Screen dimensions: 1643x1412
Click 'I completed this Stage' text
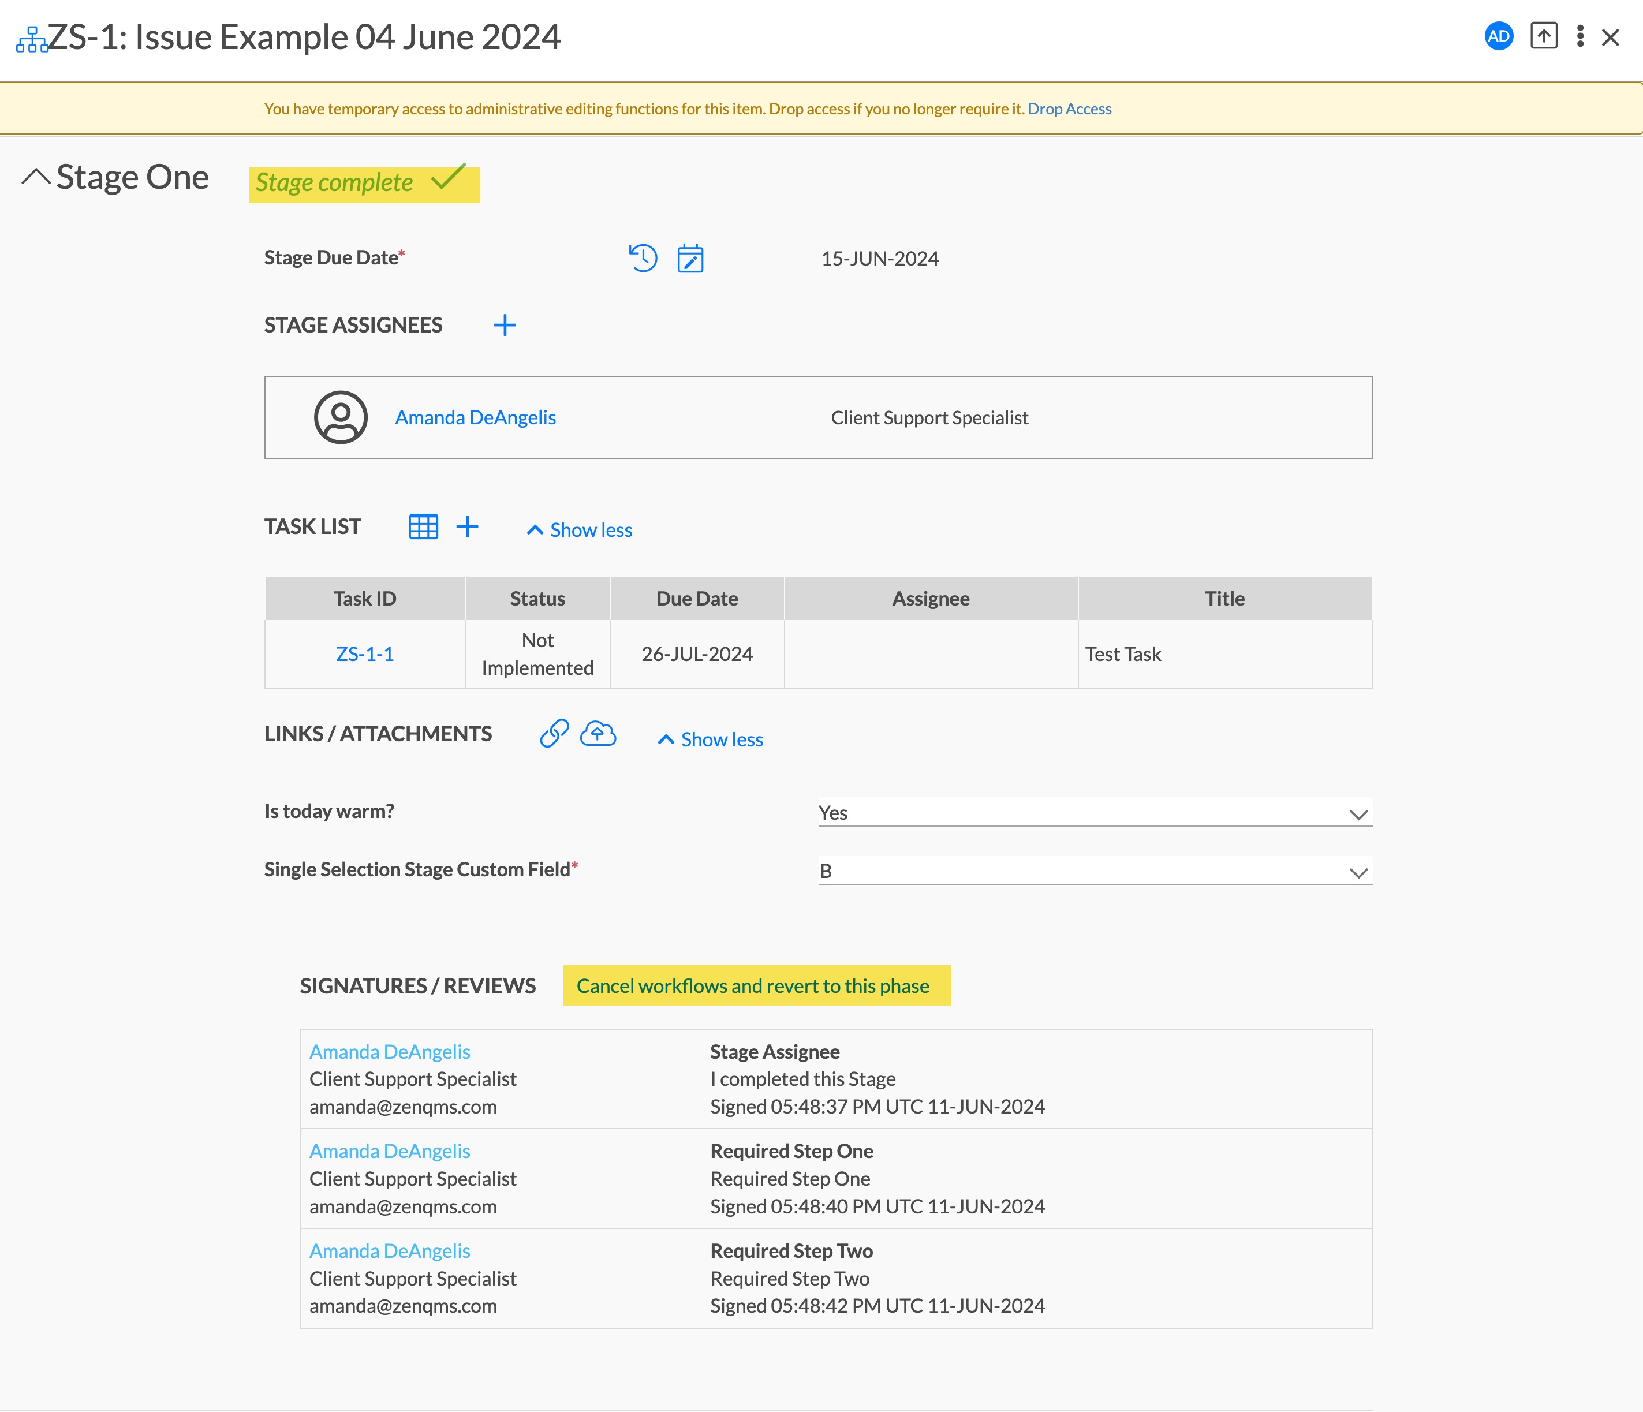pos(802,1079)
